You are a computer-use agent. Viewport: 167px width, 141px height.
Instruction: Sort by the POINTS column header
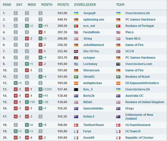point(63,5)
